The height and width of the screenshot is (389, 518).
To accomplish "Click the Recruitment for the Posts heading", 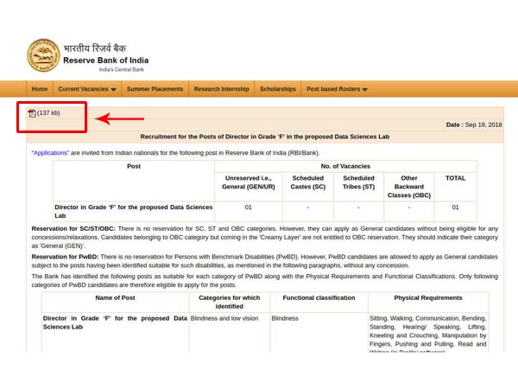I will coord(265,137).
